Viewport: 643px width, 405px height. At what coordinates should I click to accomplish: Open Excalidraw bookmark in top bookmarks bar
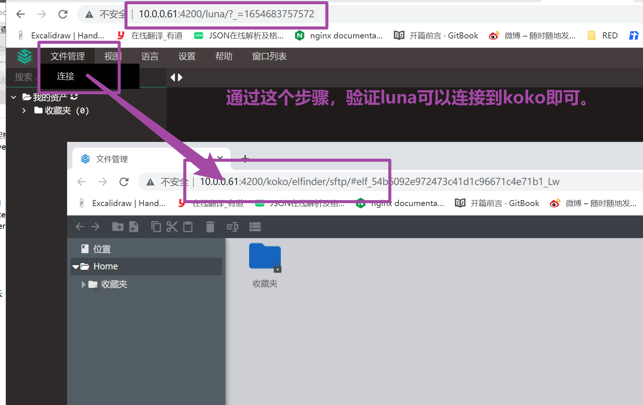[61, 35]
